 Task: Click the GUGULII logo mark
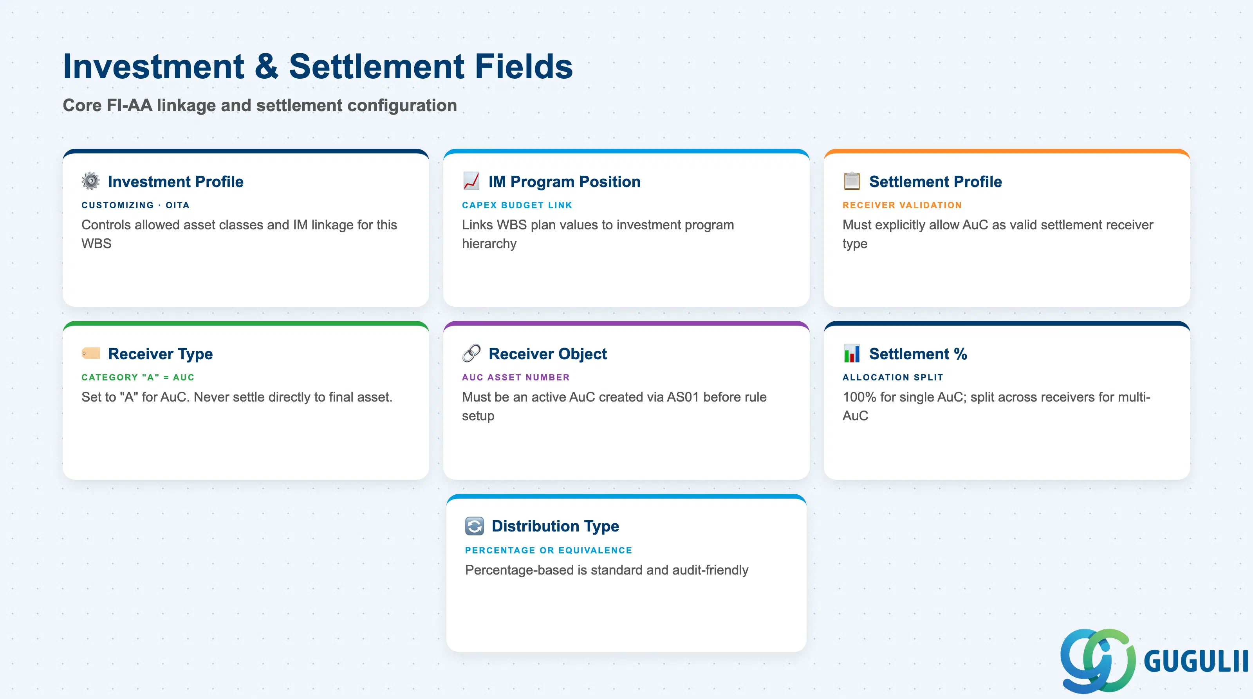(1098, 661)
